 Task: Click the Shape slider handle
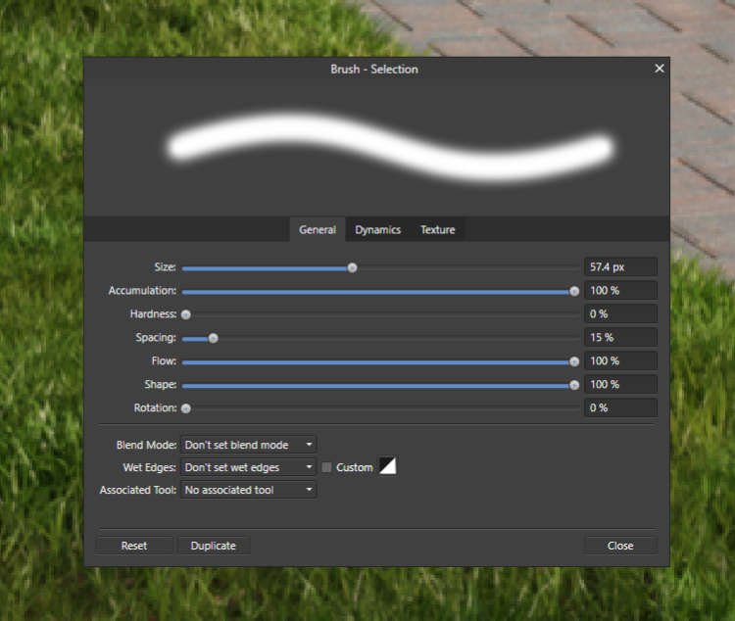pos(574,385)
